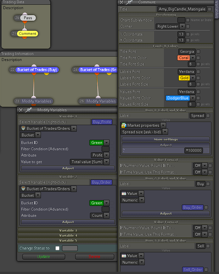Pick the Coral title font color swatch
The height and width of the screenshot is (274, 219).
[x=184, y=58]
